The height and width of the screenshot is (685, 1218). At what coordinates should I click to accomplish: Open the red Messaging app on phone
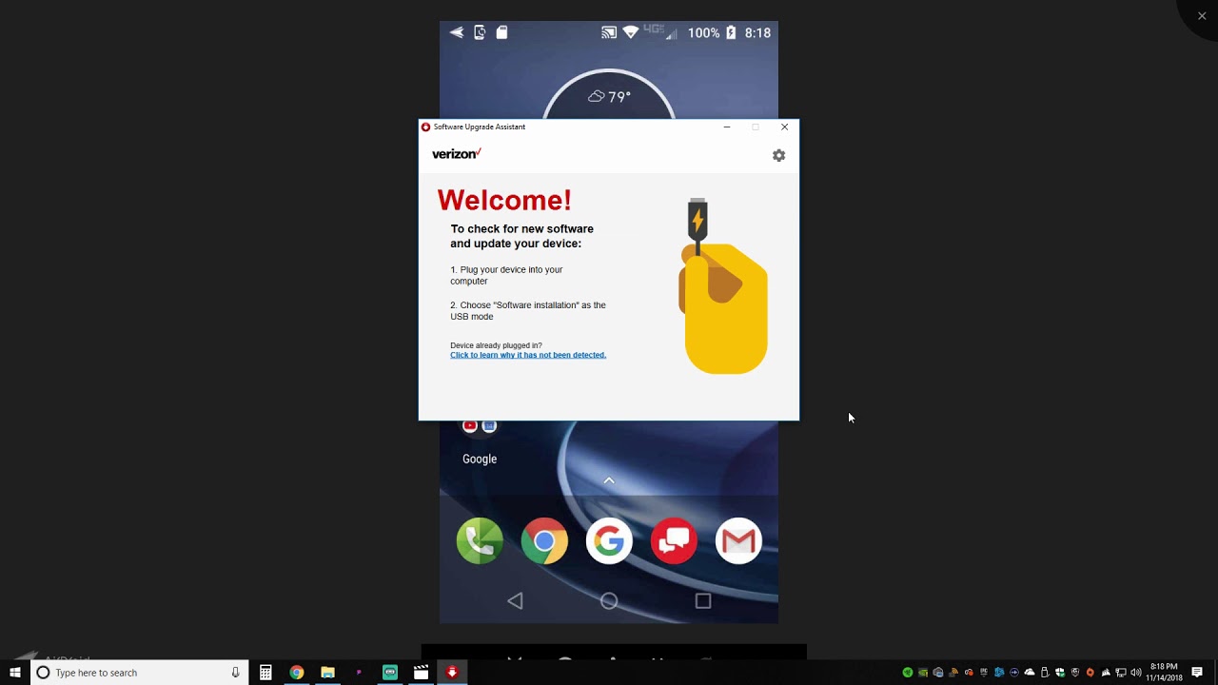(x=674, y=541)
